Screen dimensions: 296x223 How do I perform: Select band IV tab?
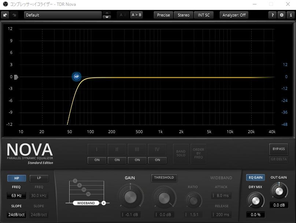[158, 150]
